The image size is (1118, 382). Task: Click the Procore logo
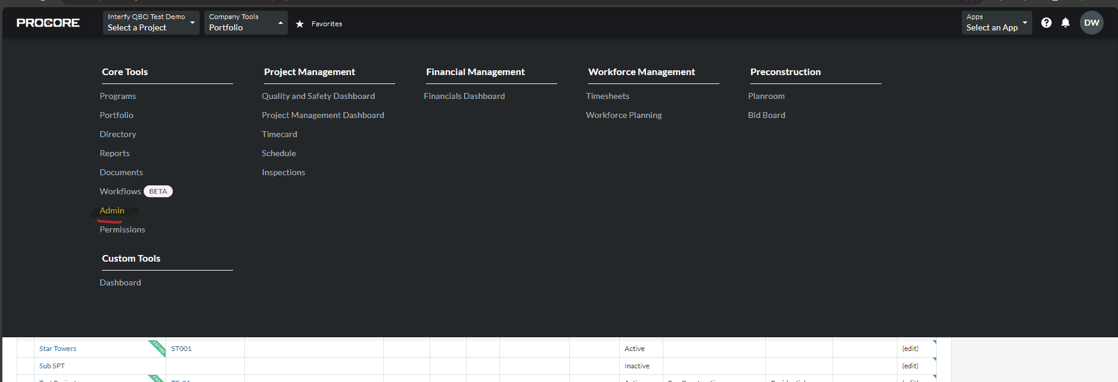point(48,23)
